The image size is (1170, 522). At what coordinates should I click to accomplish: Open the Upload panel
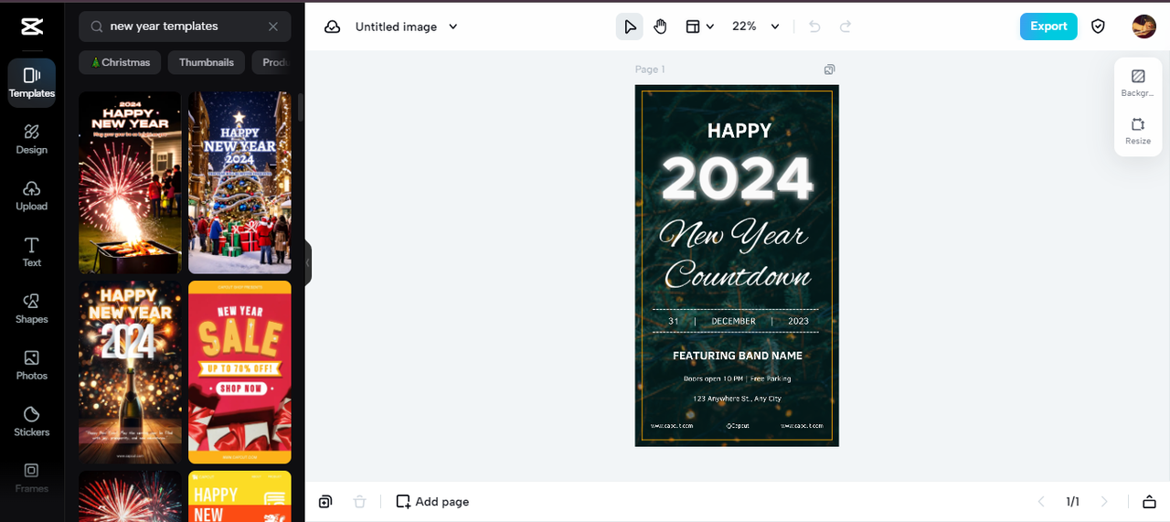tap(32, 196)
